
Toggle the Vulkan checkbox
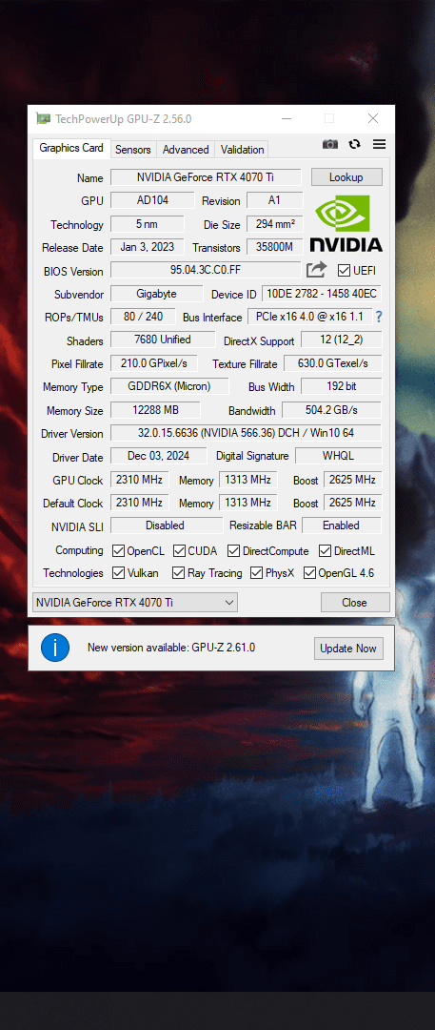click(x=119, y=573)
